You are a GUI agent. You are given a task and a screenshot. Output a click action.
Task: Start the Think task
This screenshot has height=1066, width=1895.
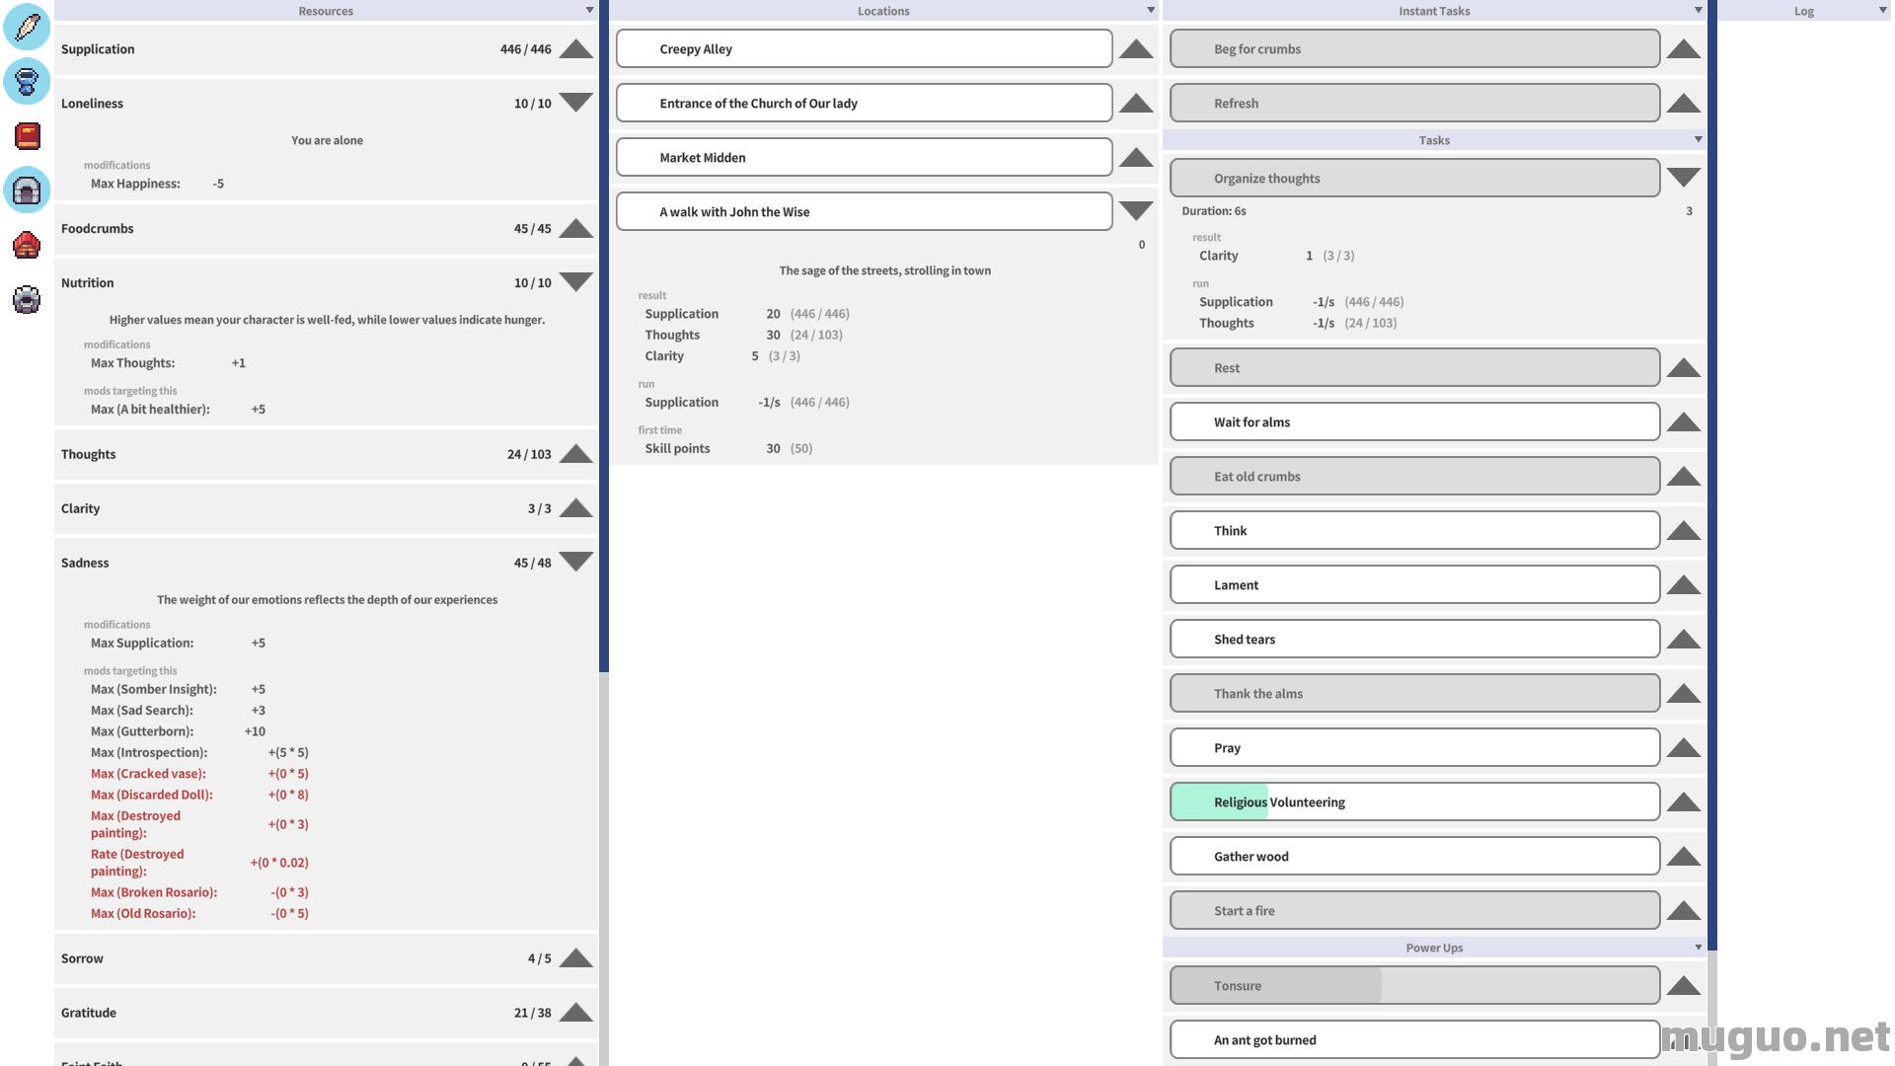coord(1415,530)
